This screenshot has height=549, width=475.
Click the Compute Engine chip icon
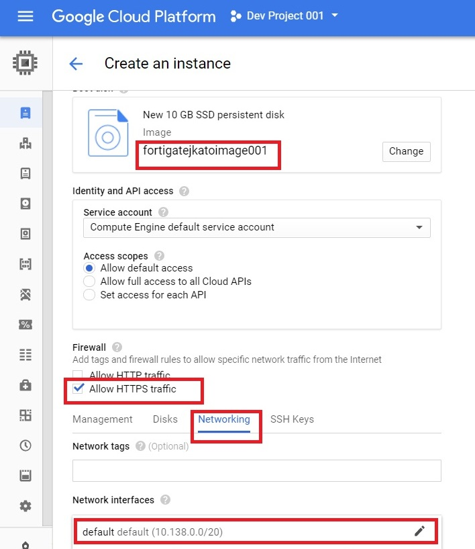pyautogui.click(x=25, y=63)
